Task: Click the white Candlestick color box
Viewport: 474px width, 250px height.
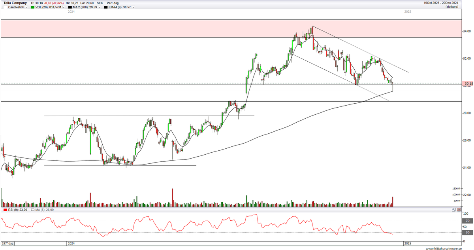Action: coord(5,8)
